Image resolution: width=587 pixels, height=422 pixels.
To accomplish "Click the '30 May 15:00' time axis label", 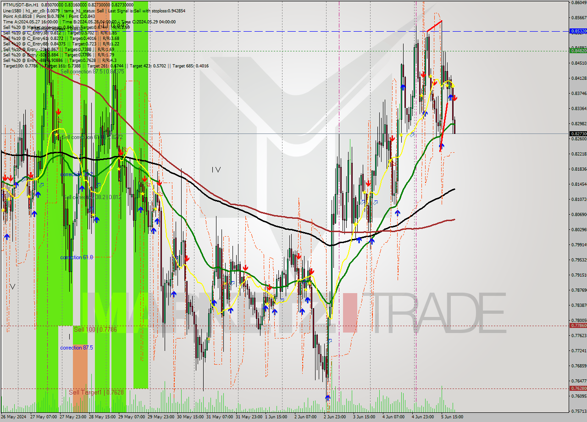I will click(190, 417).
